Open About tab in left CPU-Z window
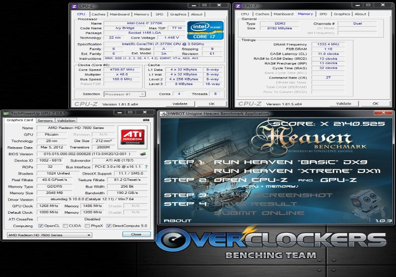This screenshot has width=396, height=277. 196,14
